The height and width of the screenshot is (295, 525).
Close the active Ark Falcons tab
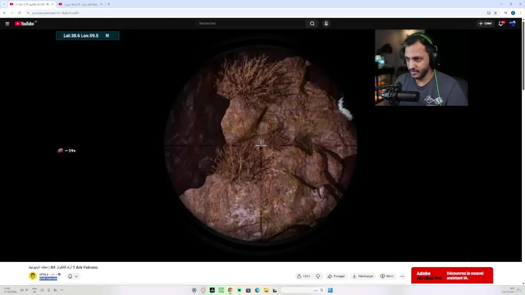pos(52,4)
